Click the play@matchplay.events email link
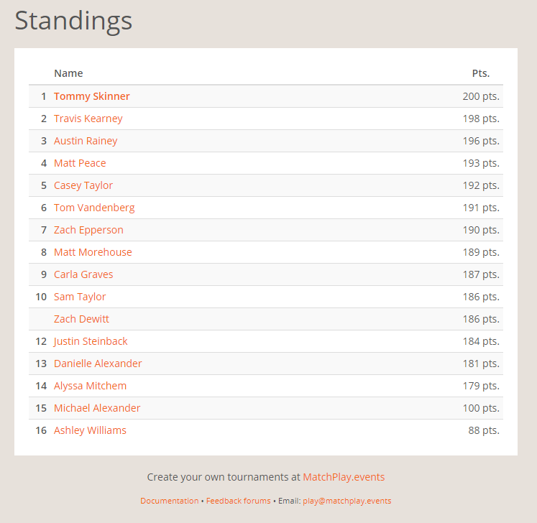 pyautogui.click(x=346, y=501)
